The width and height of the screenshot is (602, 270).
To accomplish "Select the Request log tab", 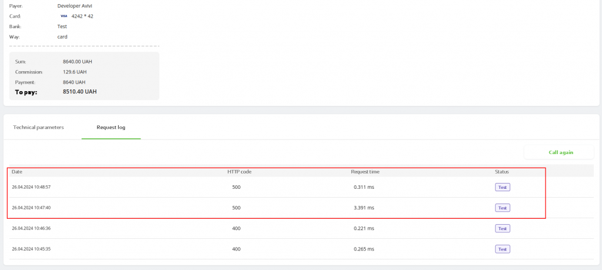I will [x=111, y=127].
